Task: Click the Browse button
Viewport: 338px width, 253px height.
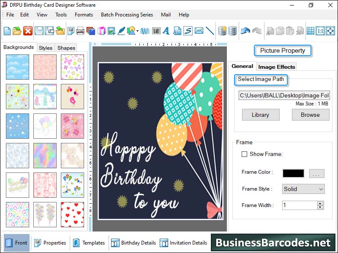Action: tap(310, 115)
